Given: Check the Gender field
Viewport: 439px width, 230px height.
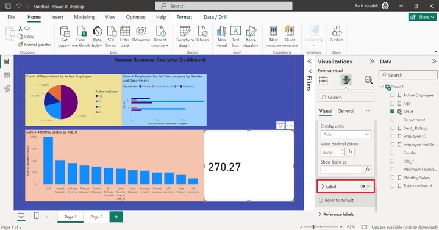Looking at the screenshot, I should 392,153.
